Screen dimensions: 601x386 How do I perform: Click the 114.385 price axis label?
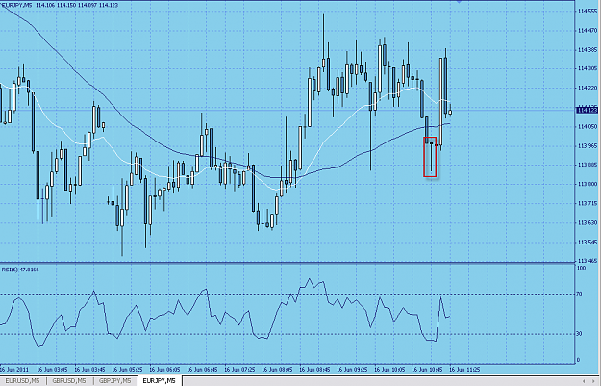click(587, 50)
